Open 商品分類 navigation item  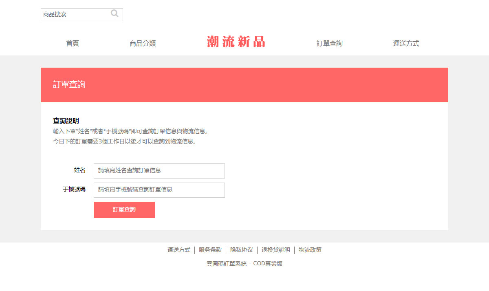tap(143, 43)
